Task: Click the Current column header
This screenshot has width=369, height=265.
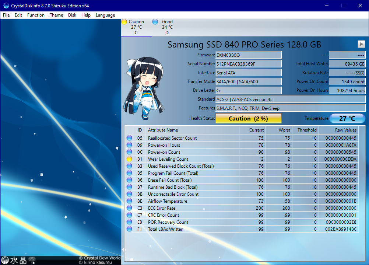Action: coord(252,130)
